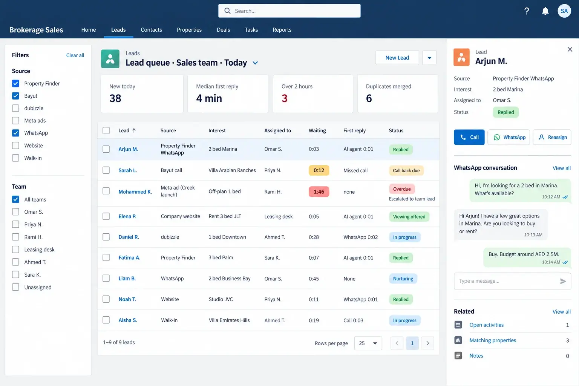
Task: Select the Unassigned team filter
Action: tap(15, 287)
